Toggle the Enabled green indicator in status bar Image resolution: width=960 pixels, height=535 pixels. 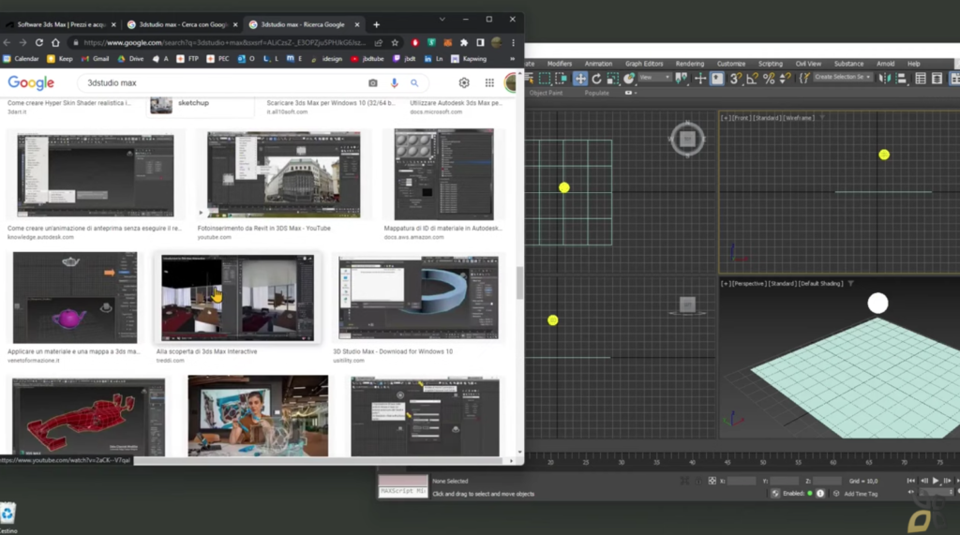point(809,494)
